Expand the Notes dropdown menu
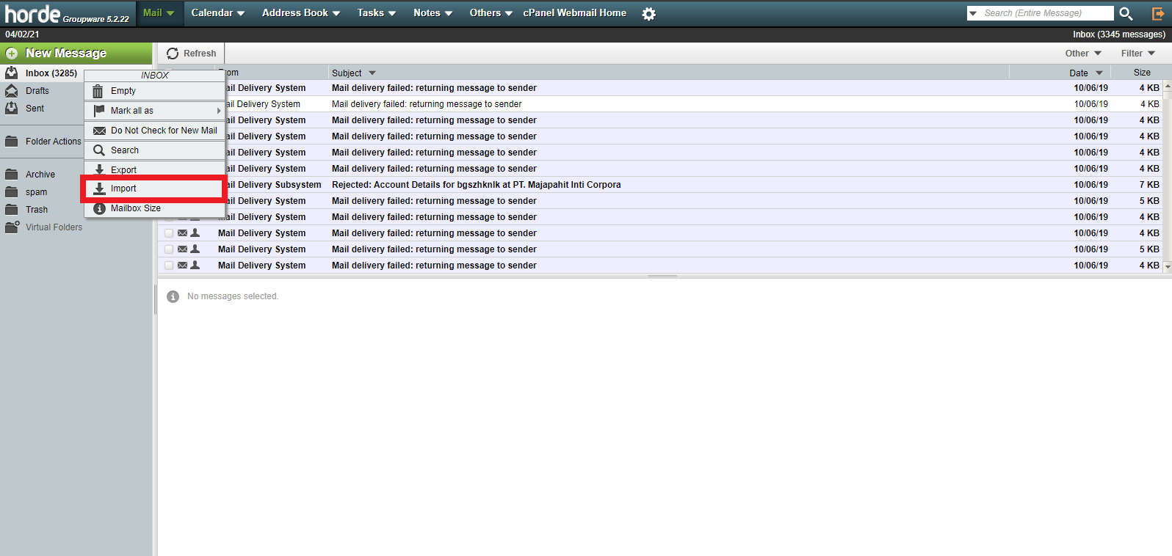Screen dimensions: 1172x556 [433, 13]
